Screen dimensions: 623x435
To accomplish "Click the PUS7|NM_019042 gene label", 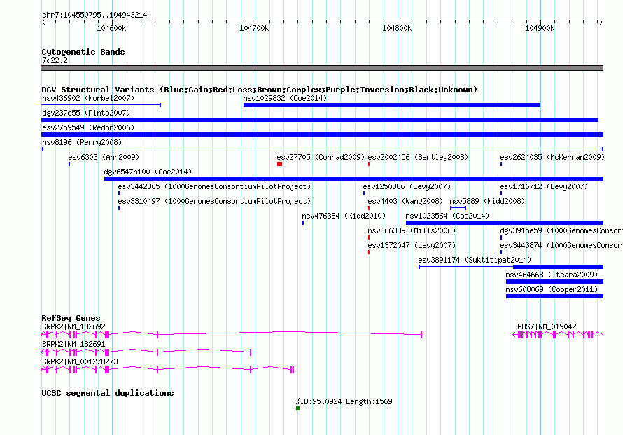I will pos(547,326).
